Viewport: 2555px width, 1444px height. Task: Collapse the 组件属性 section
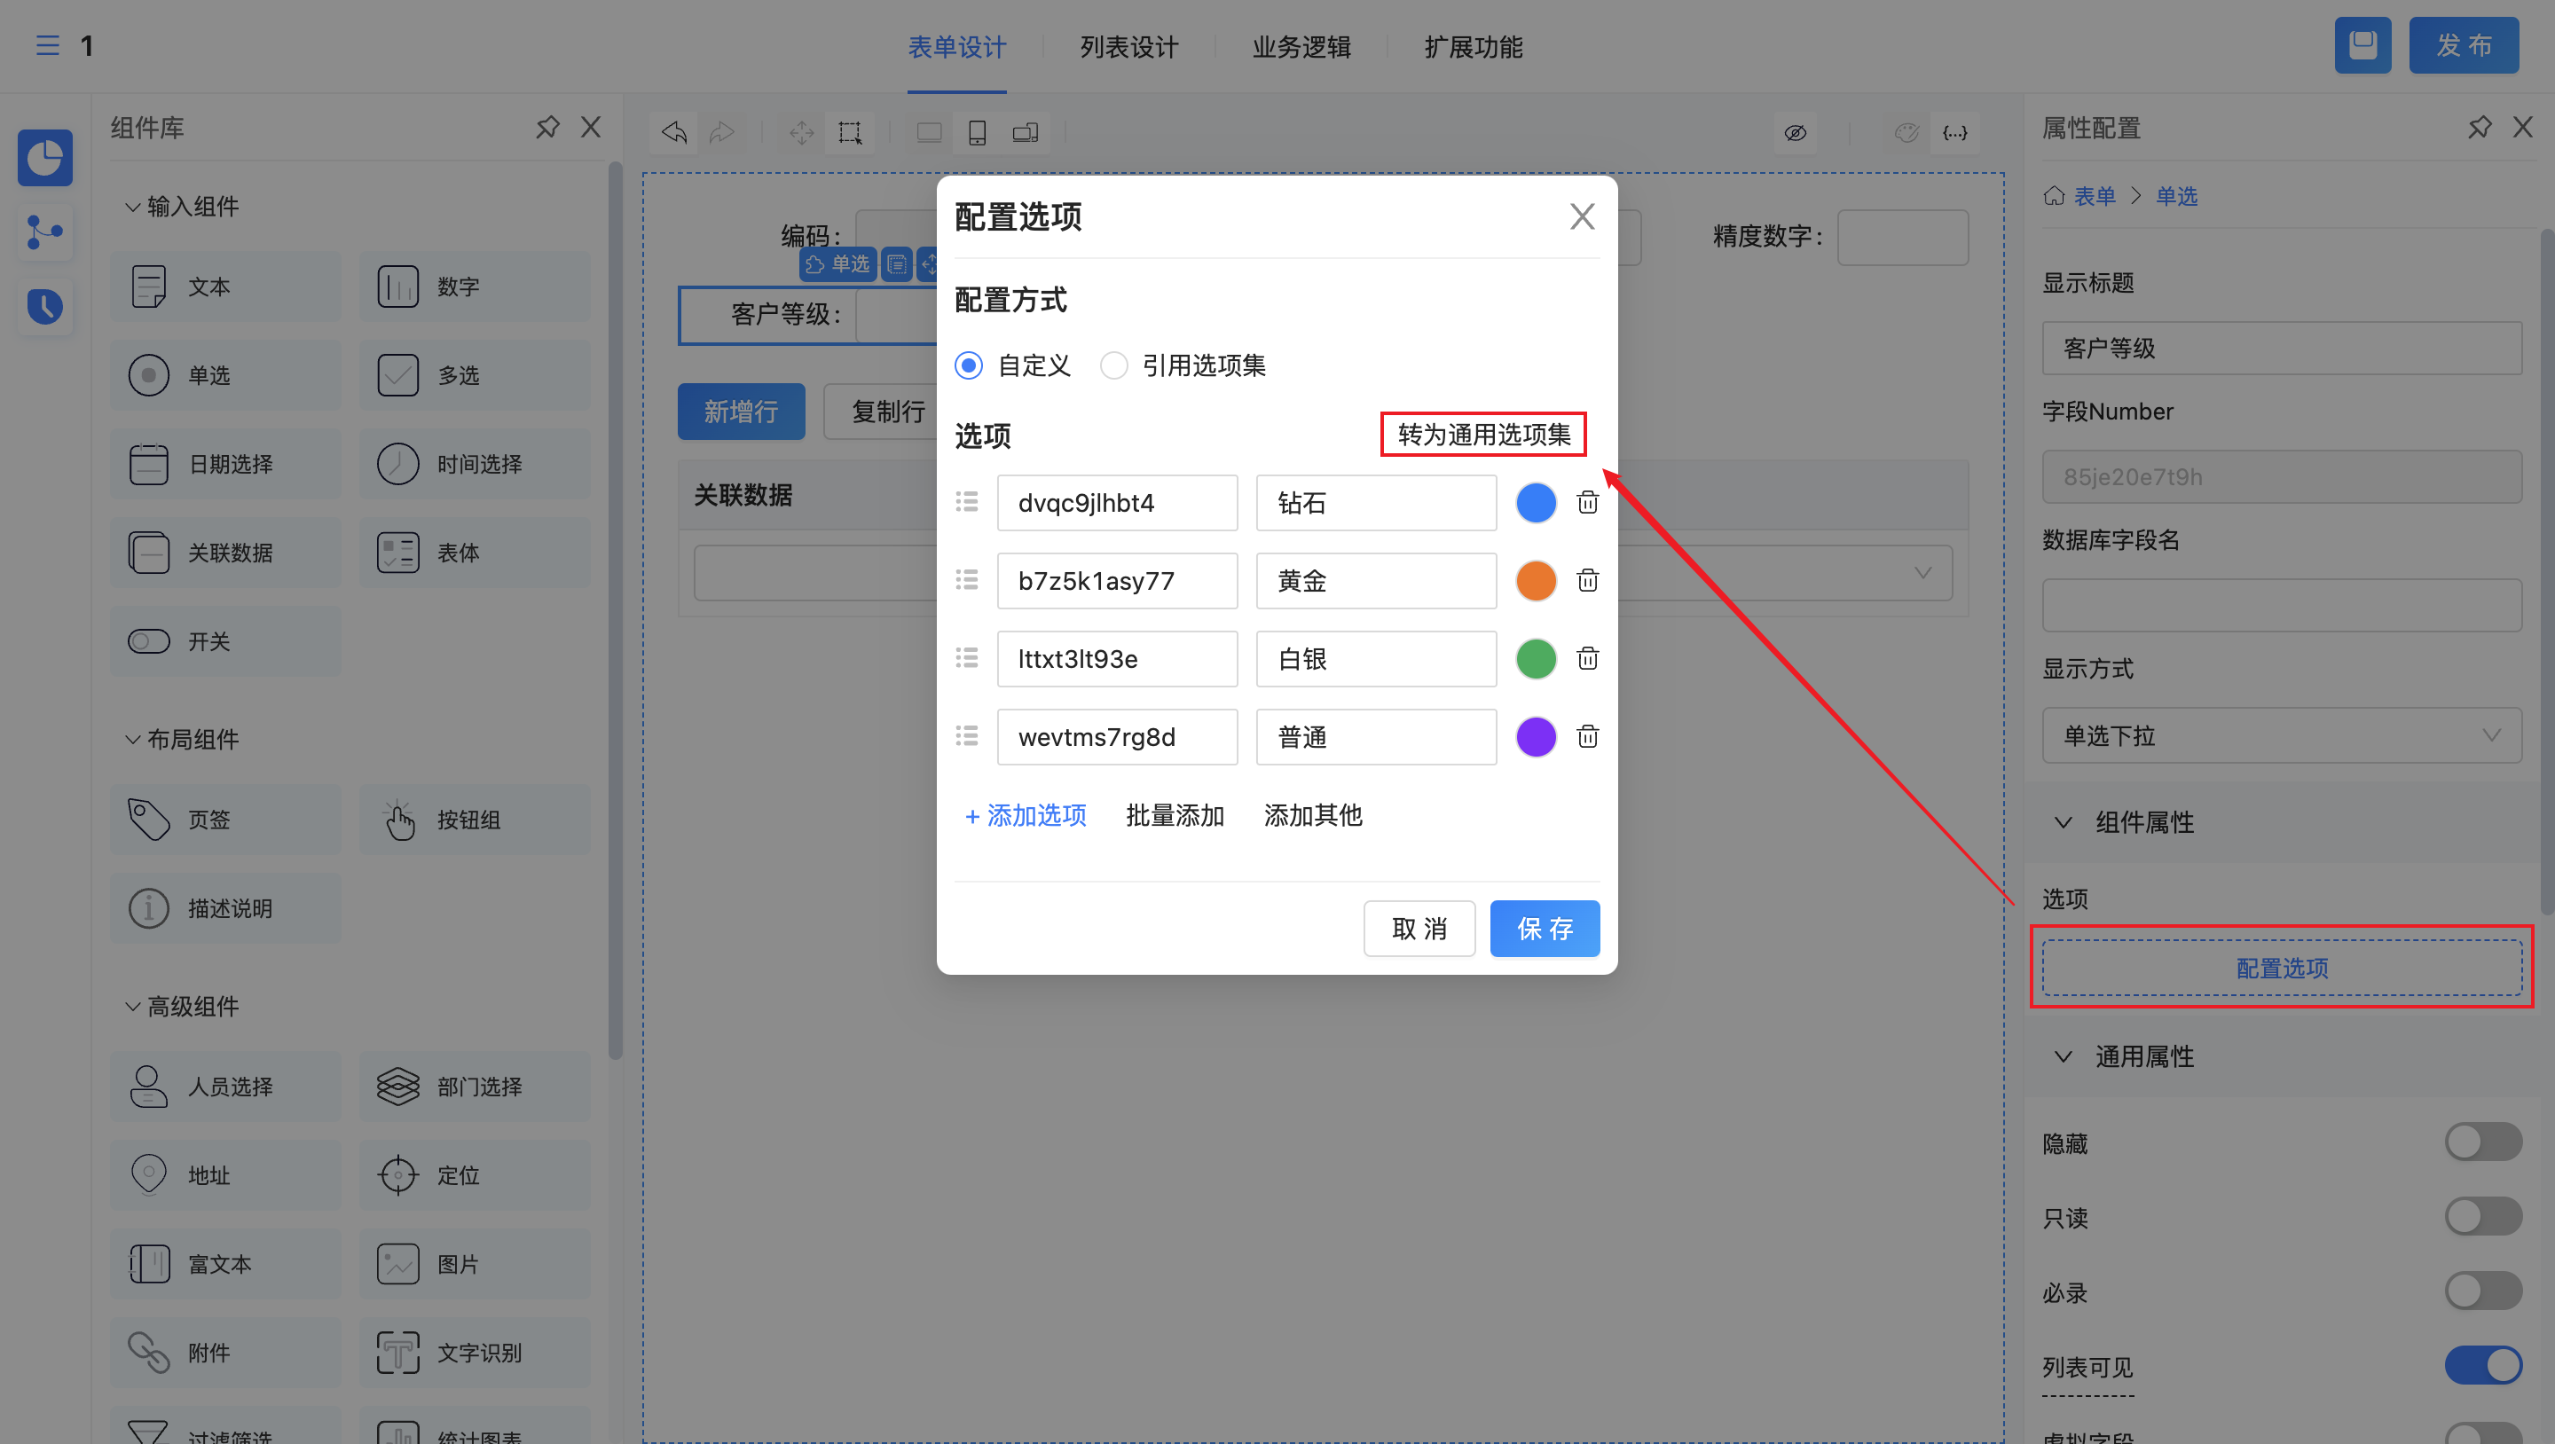(2063, 822)
